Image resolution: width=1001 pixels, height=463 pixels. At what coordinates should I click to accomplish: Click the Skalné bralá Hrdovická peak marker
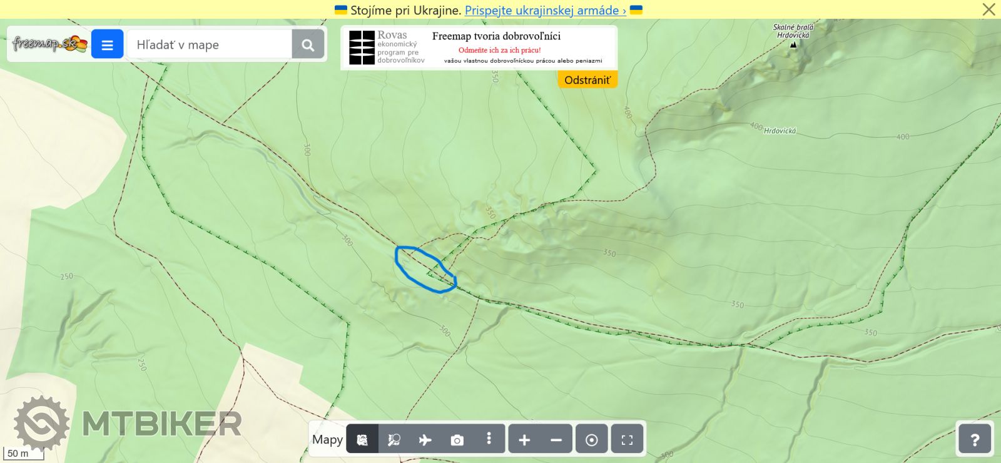click(793, 44)
